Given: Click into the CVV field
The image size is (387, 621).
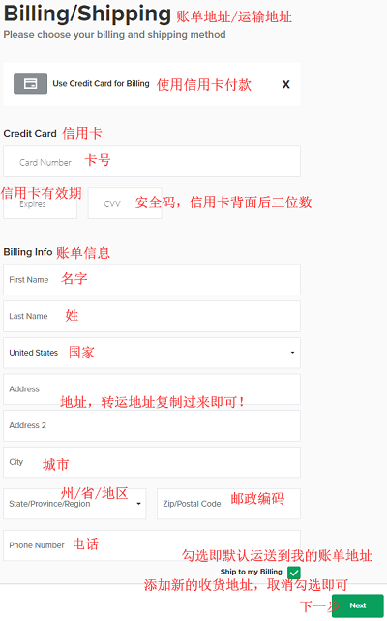Looking at the screenshot, I should click(x=125, y=203).
